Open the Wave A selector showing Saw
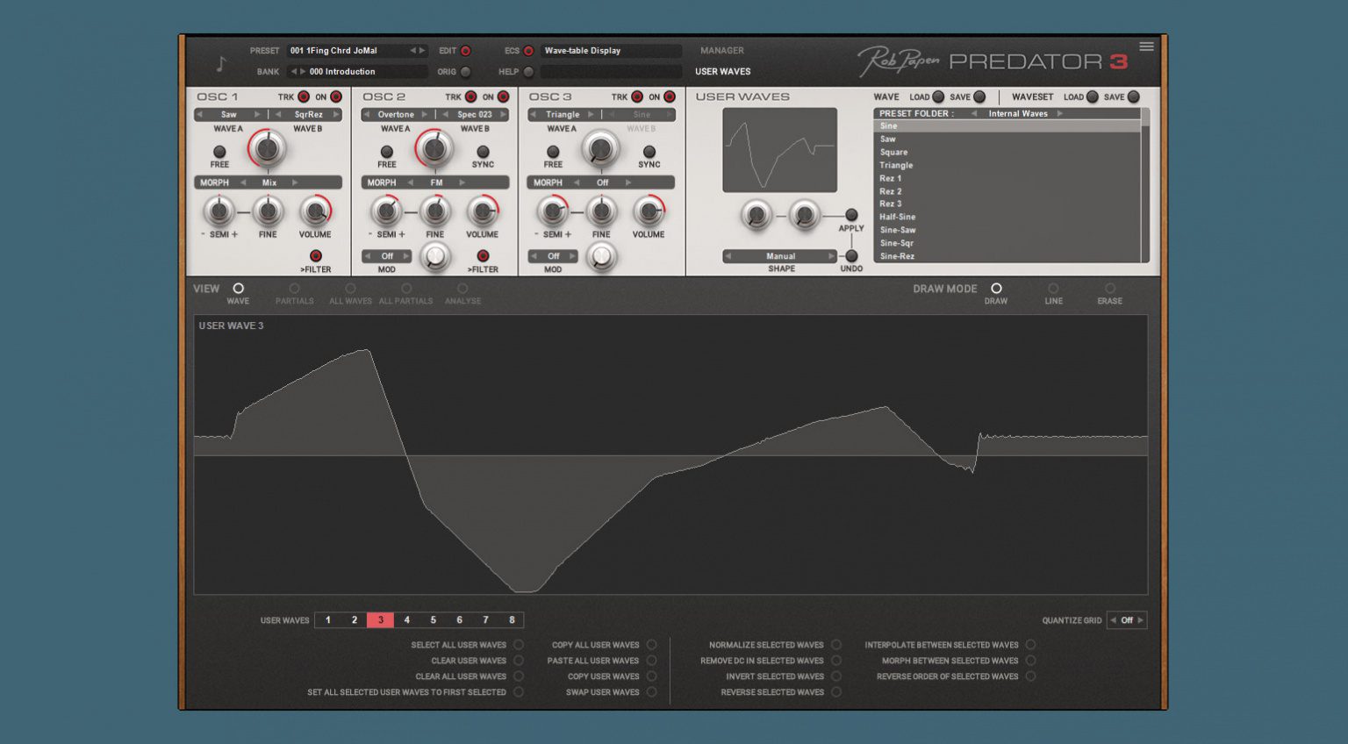This screenshot has width=1348, height=744. click(230, 114)
